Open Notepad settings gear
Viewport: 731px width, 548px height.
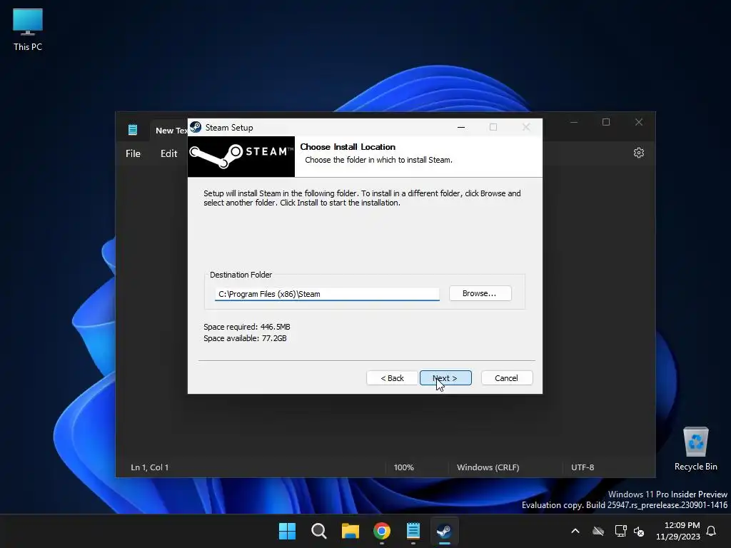point(639,153)
